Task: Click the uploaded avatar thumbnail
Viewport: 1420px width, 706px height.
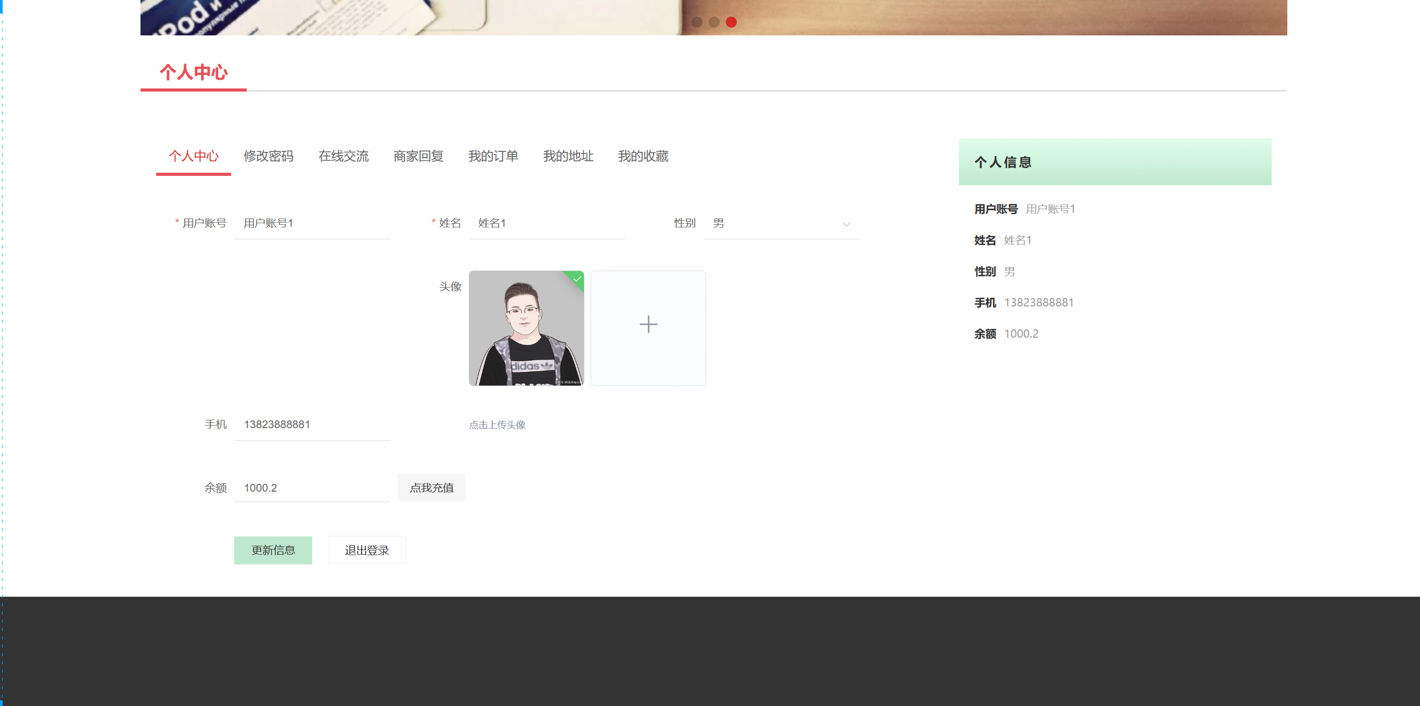Action: (526, 328)
